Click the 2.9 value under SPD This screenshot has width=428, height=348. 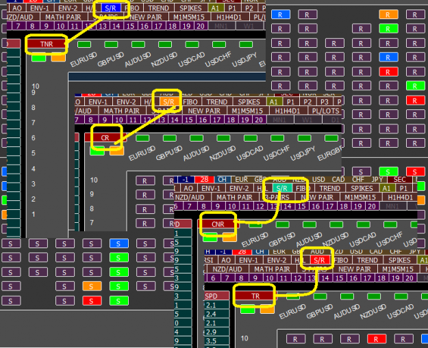point(217,332)
